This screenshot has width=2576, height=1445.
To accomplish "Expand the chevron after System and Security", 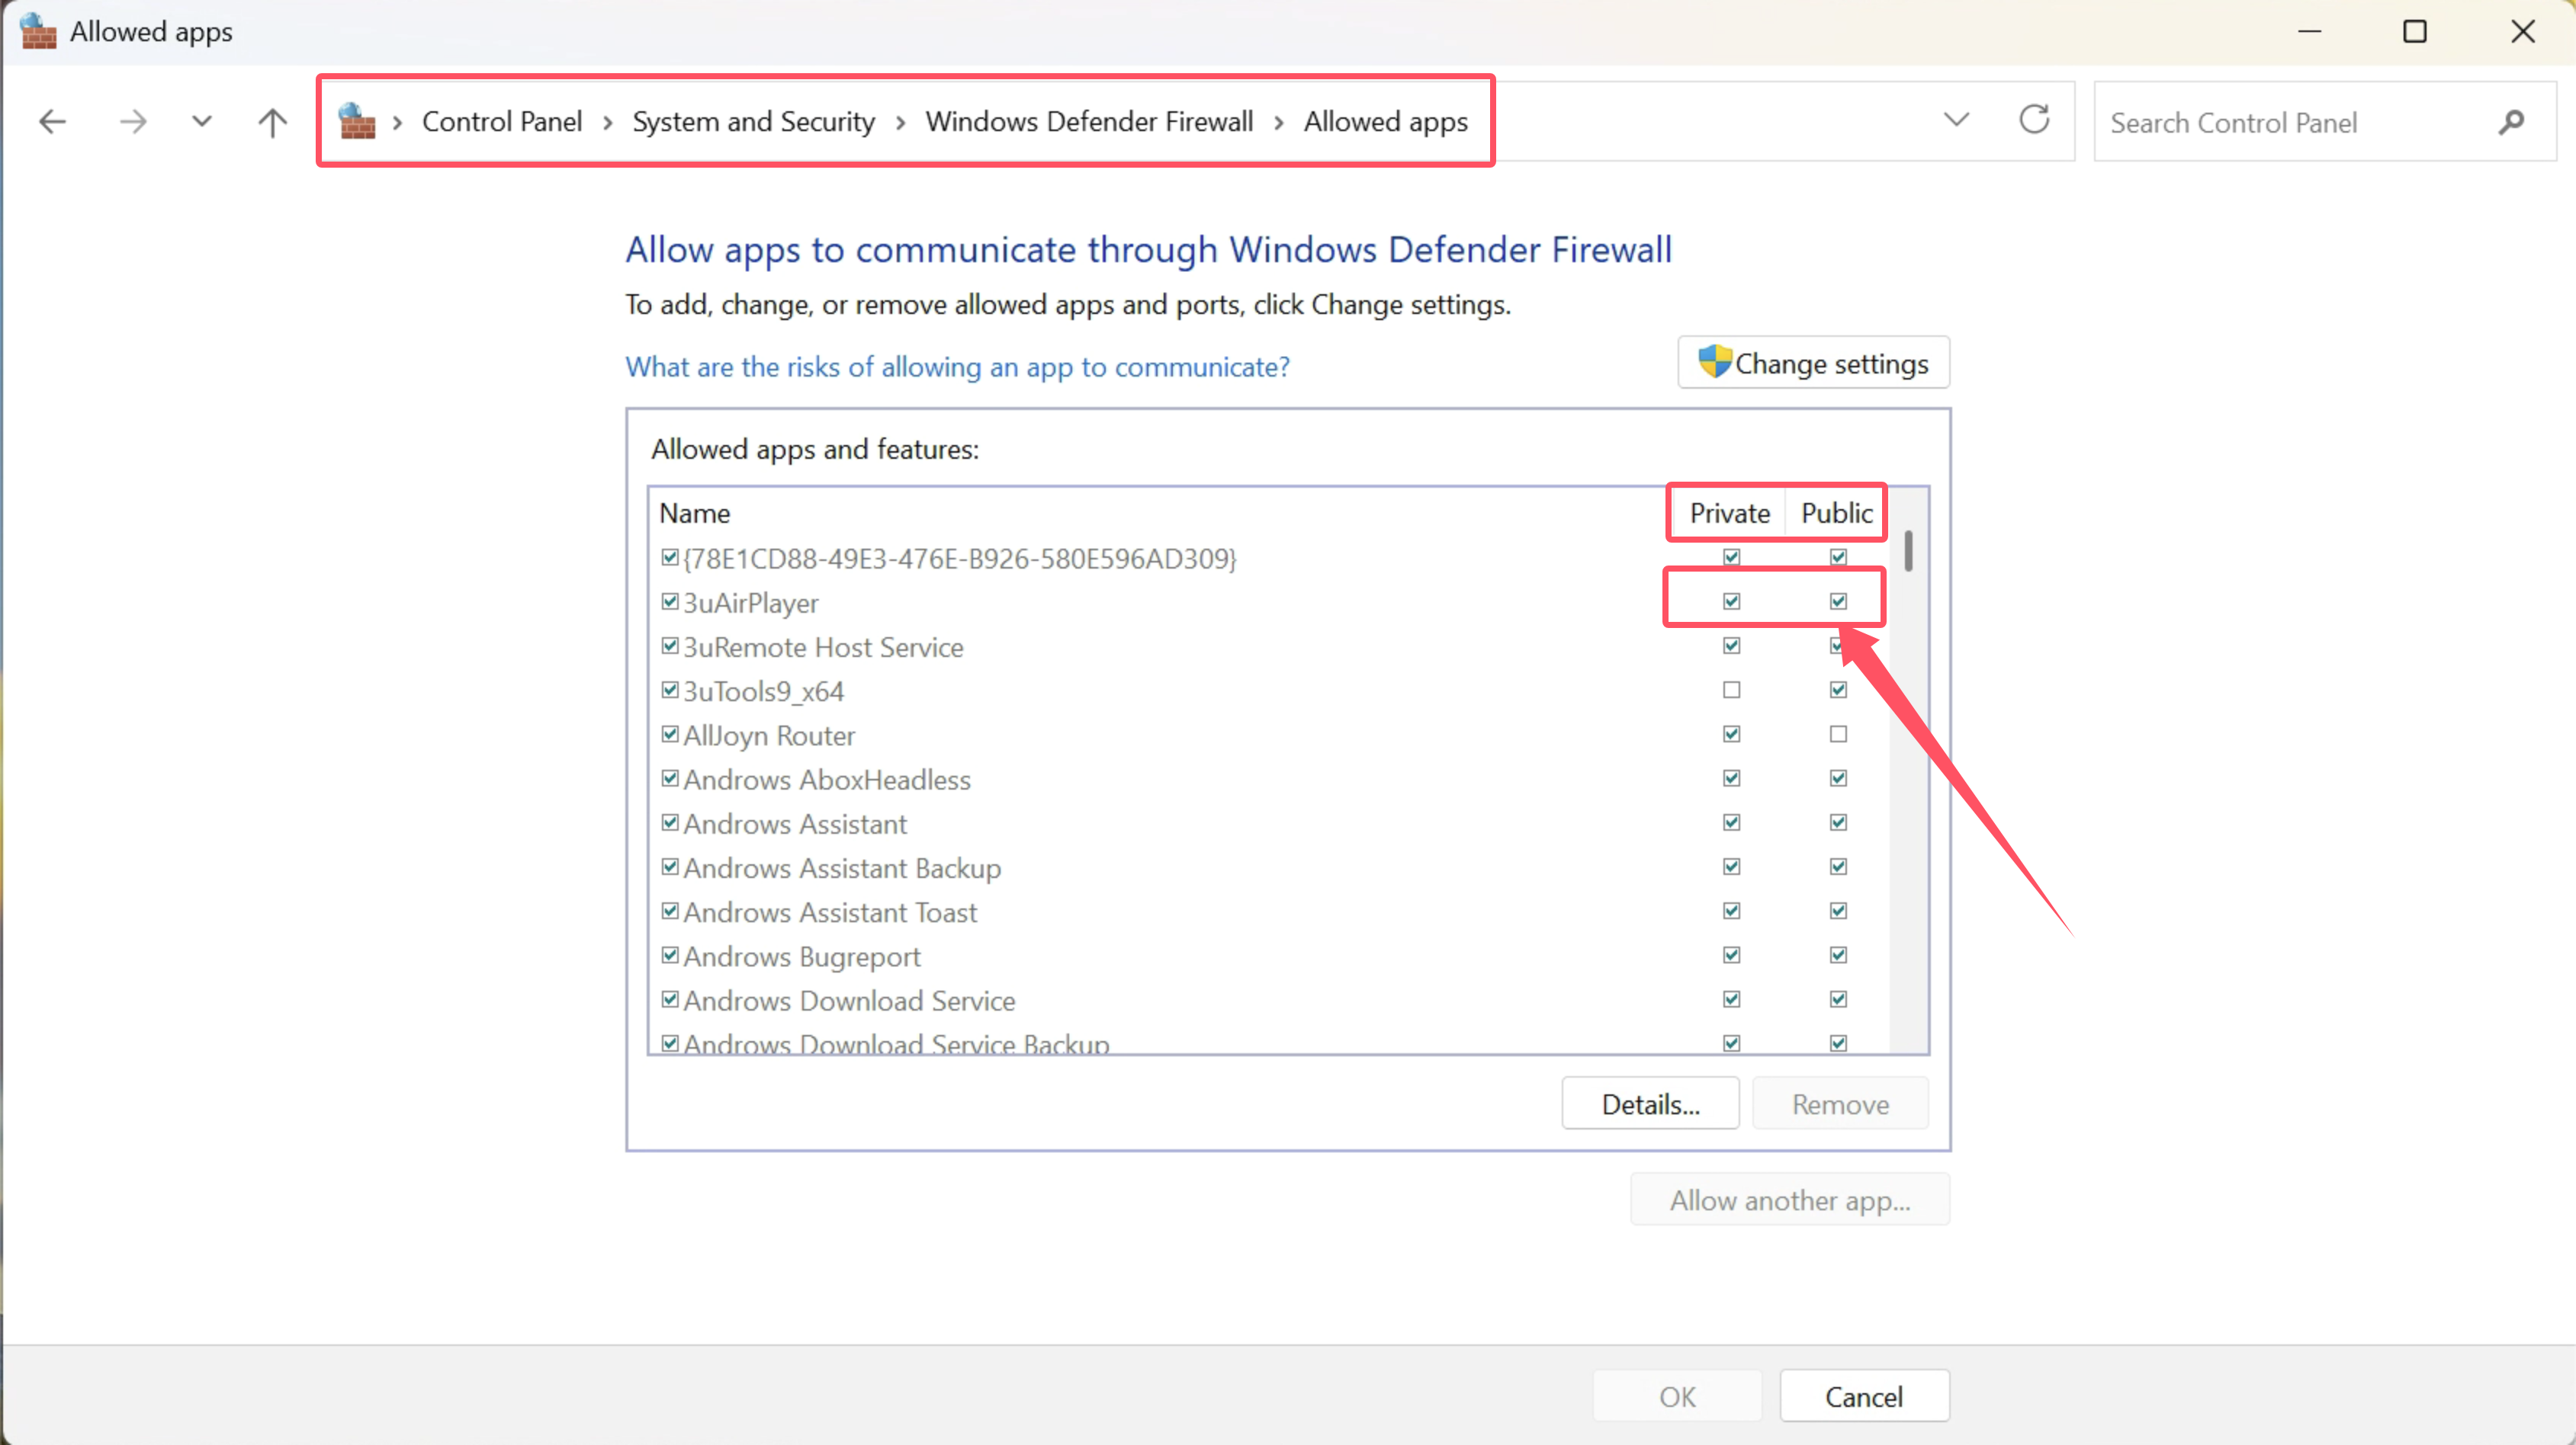I will 900,122.
